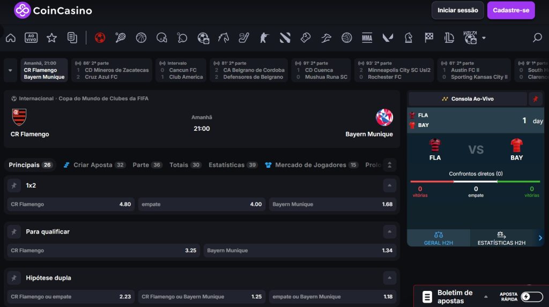This screenshot has width=549, height=307.
Task: Select the Counter-Strike esports icon
Action: click(x=264, y=38)
